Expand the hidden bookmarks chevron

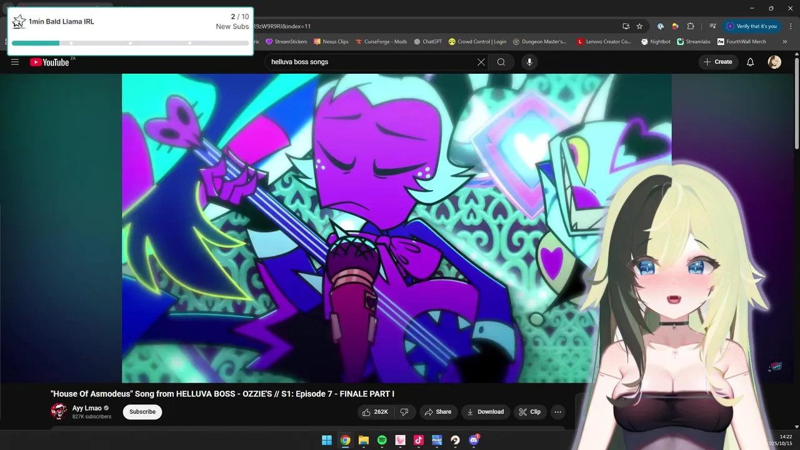785,42
